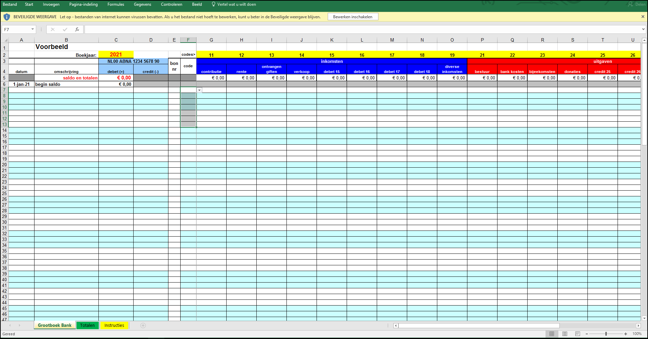648x339 pixels.
Task: Click the yellow code 11 cell
Action: click(211, 55)
